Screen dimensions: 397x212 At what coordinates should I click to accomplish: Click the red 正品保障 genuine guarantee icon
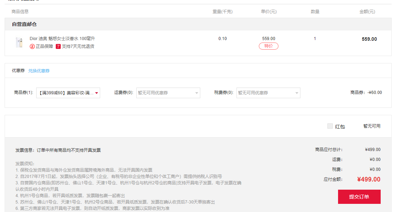click(32, 46)
